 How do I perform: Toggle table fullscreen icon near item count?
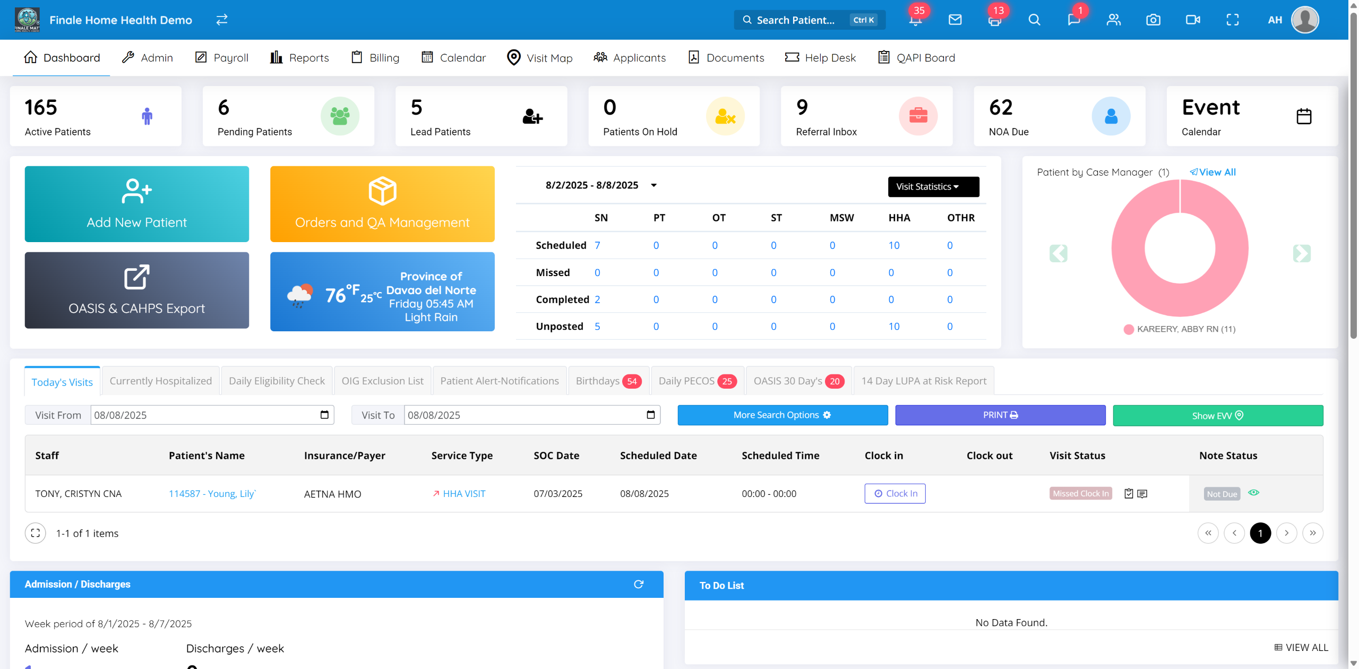point(36,533)
